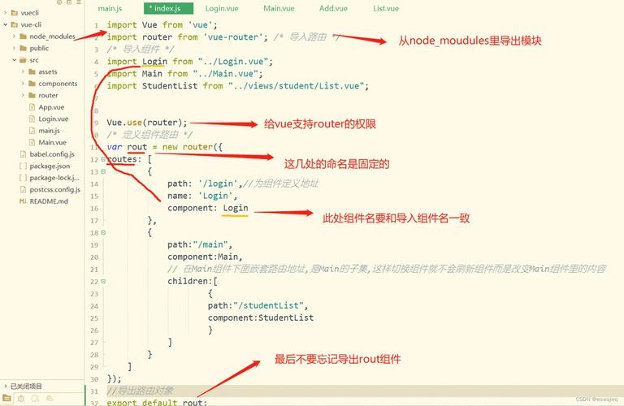Place cursor on 'Vue.use(router);' line

pos(146,123)
